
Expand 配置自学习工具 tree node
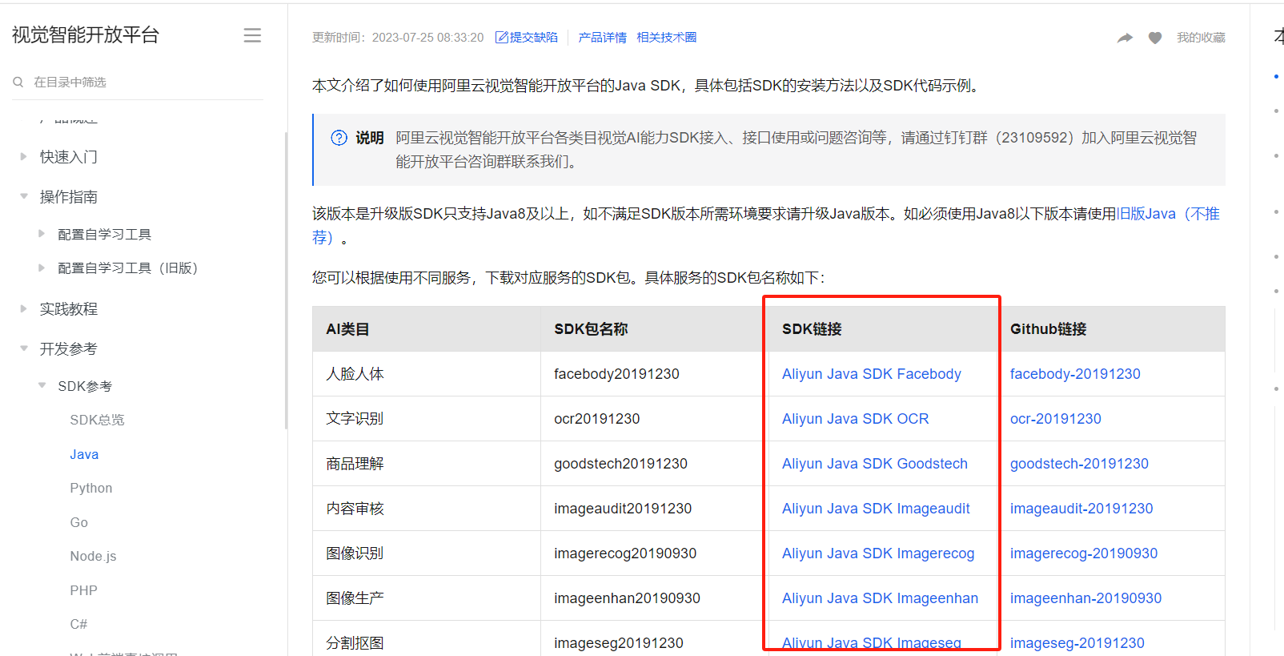42,234
